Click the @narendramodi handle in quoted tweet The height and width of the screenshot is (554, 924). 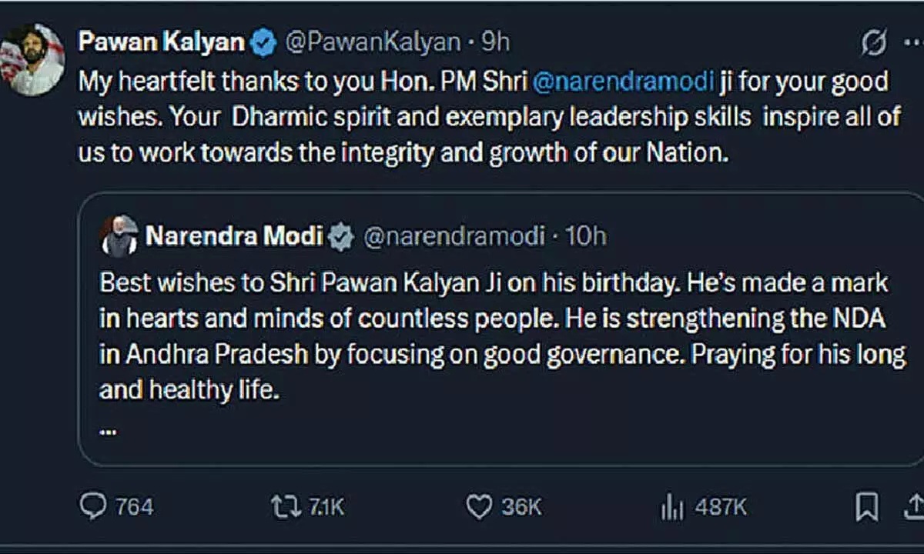pos(454,237)
